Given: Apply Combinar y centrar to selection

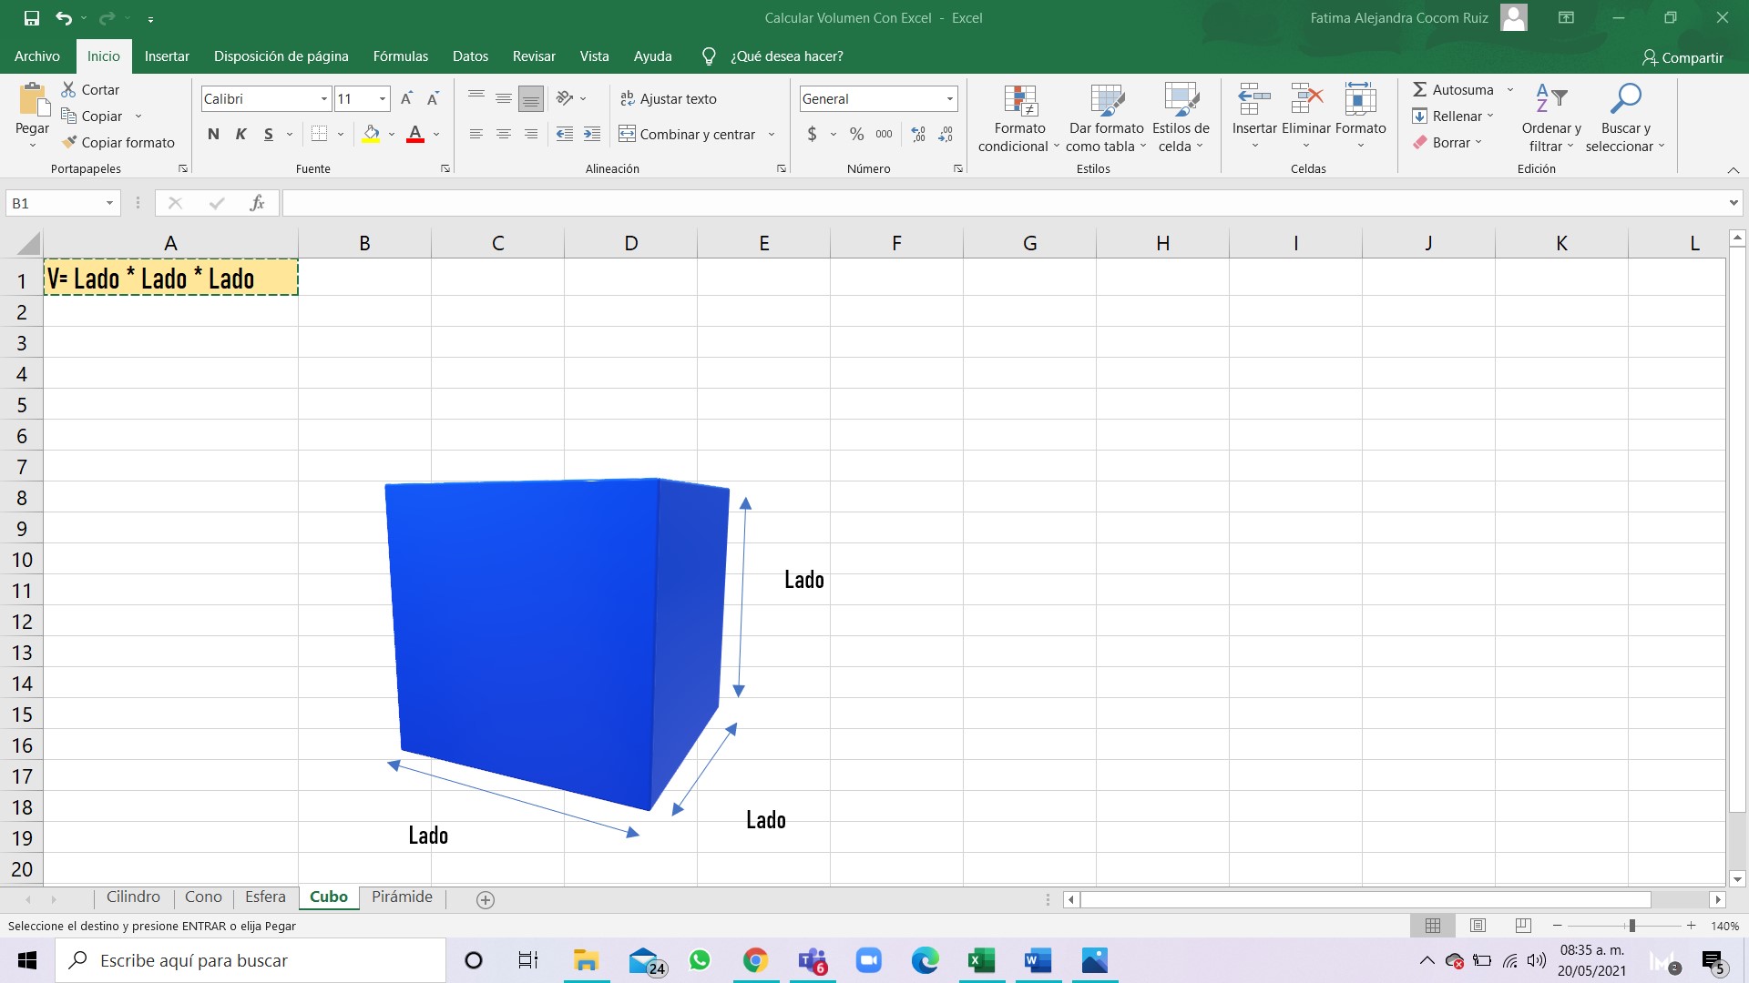Looking at the screenshot, I should coord(688,134).
